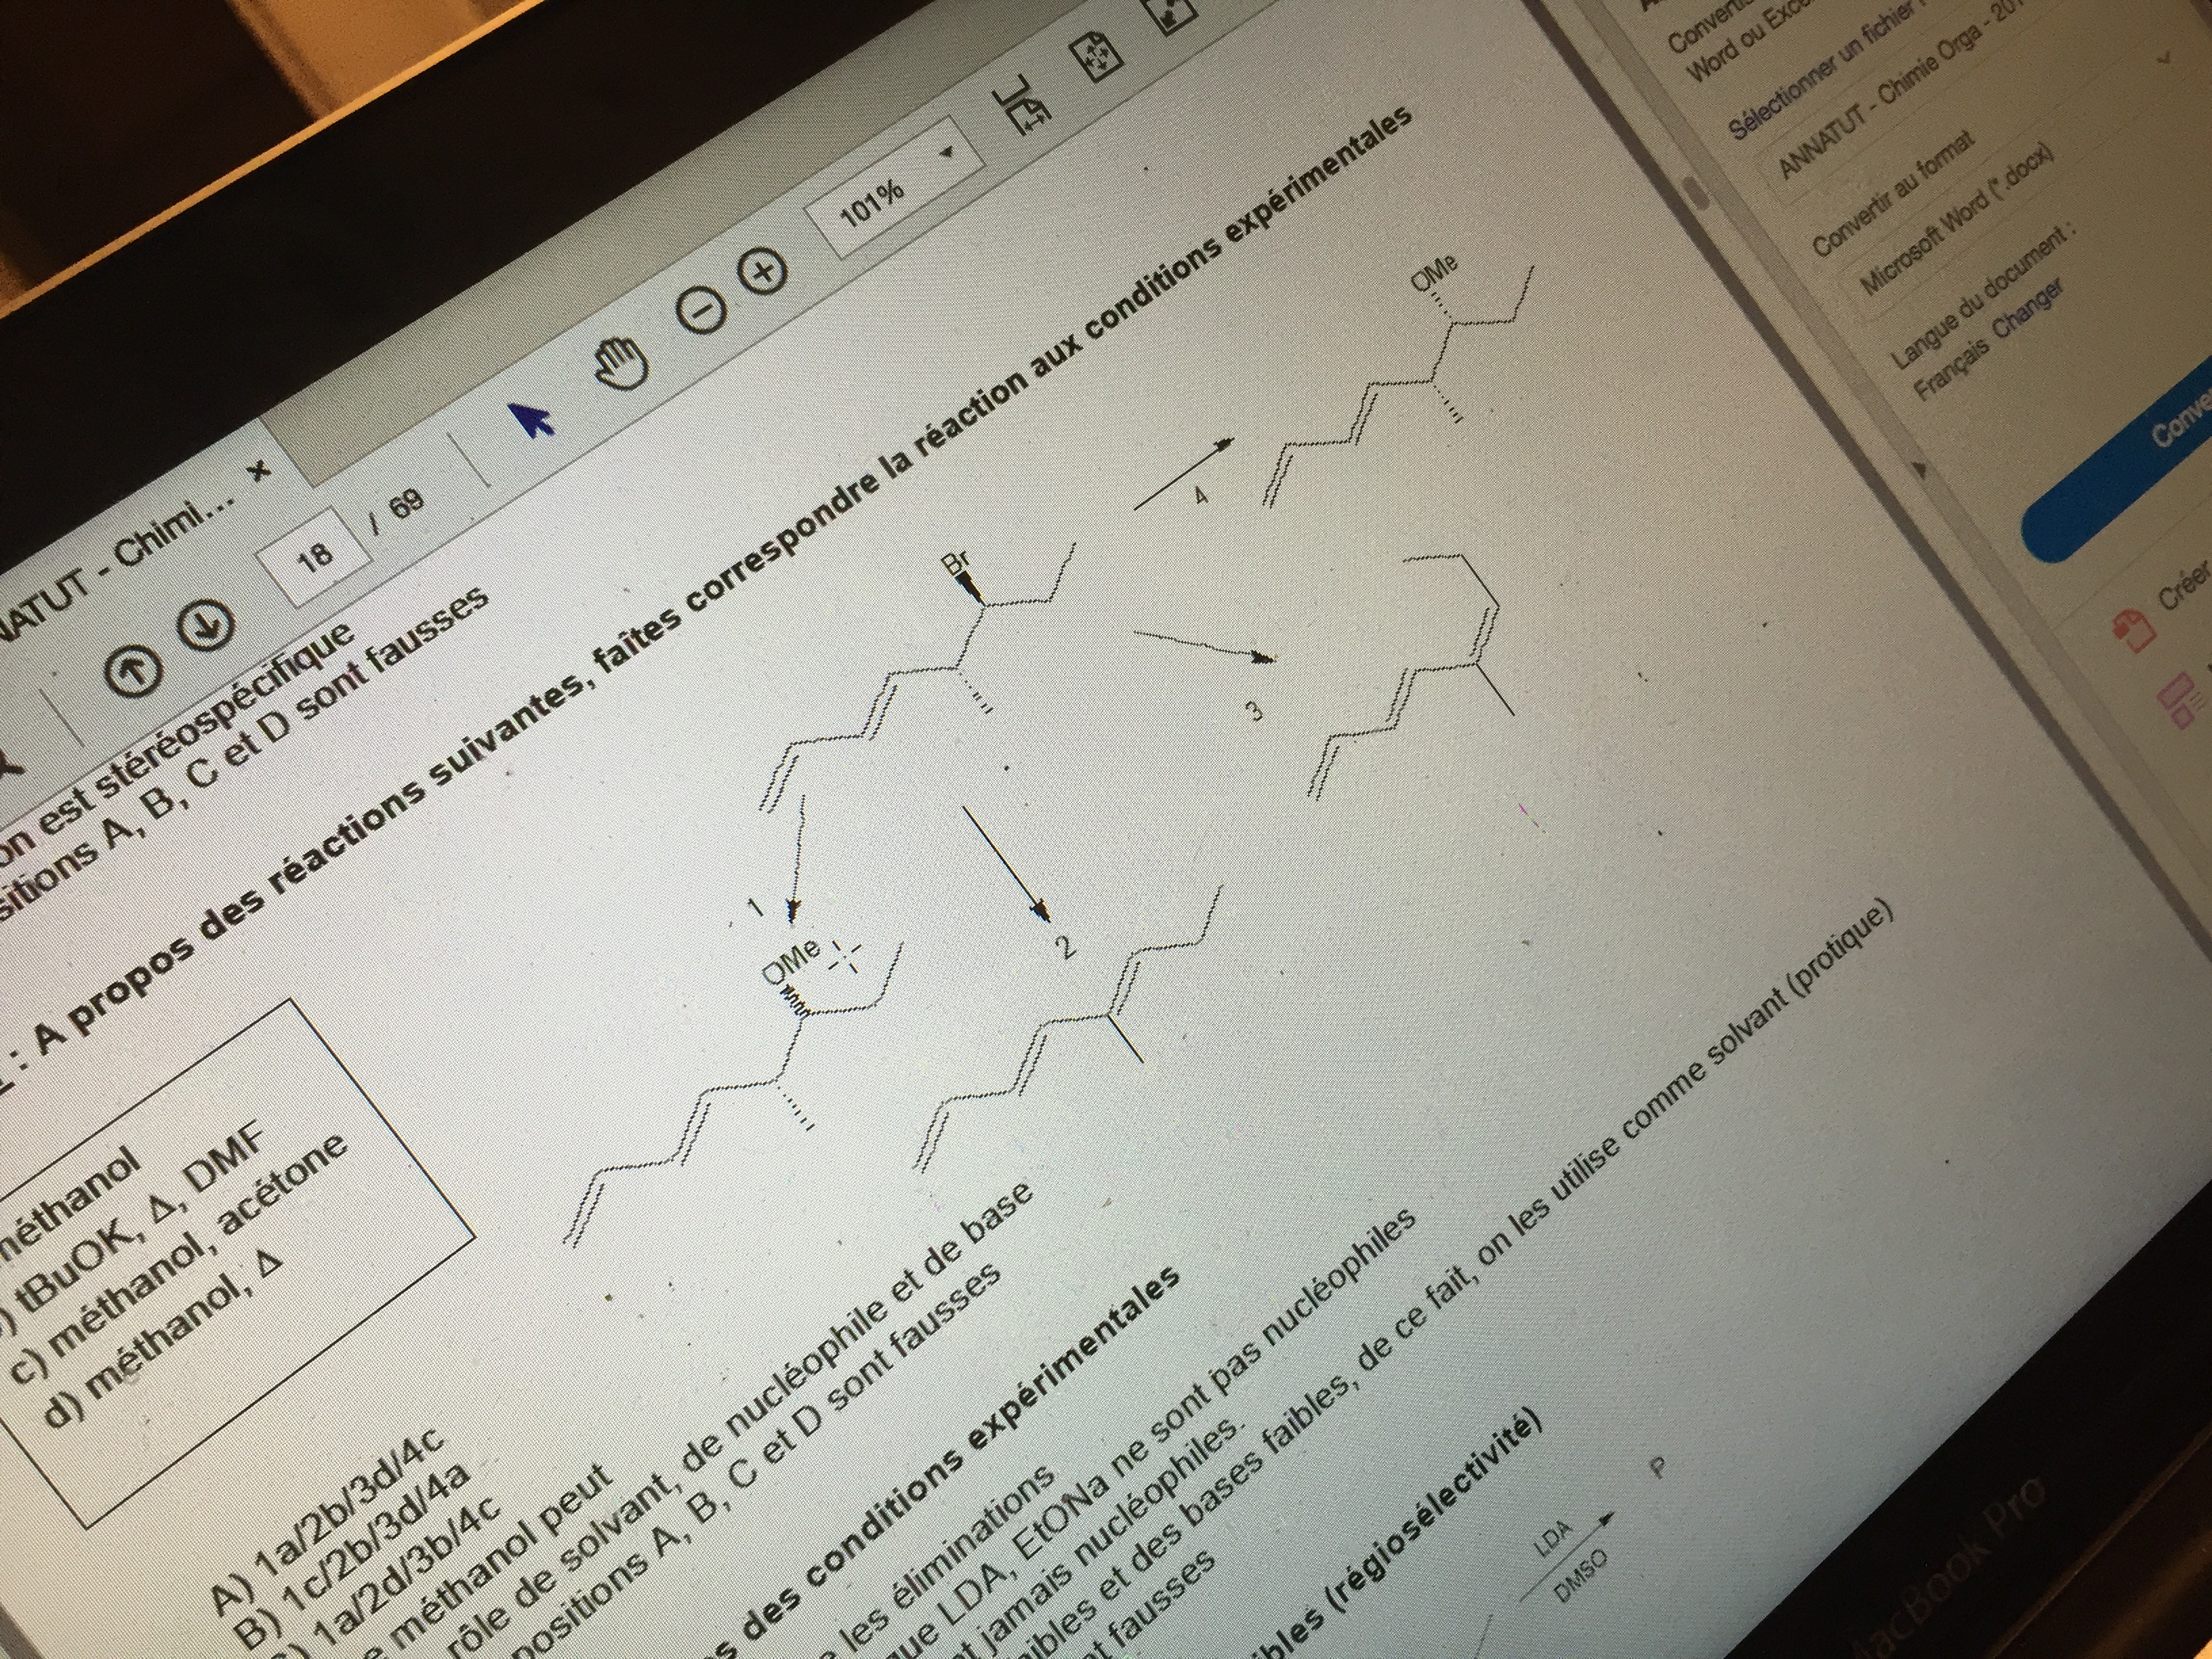Select the Hand pan tool
Image resolution: width=2212 pixels, height=1659 pixels.
pyautogui.click(x=621, y=362)
